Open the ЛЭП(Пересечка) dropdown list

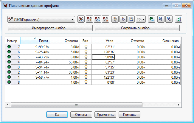(x=73, y=20)
